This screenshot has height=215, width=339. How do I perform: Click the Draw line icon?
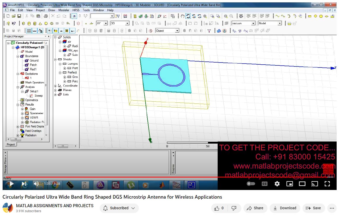[x=277, y=16]
